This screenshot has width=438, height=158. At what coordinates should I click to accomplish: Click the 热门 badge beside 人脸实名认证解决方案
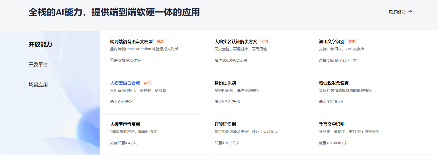click(264, 42)
